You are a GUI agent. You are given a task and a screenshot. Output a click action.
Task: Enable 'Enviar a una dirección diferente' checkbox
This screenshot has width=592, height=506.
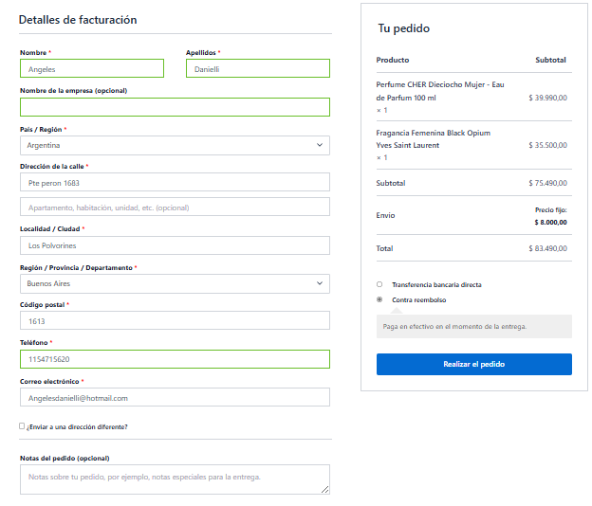(22, 426)
